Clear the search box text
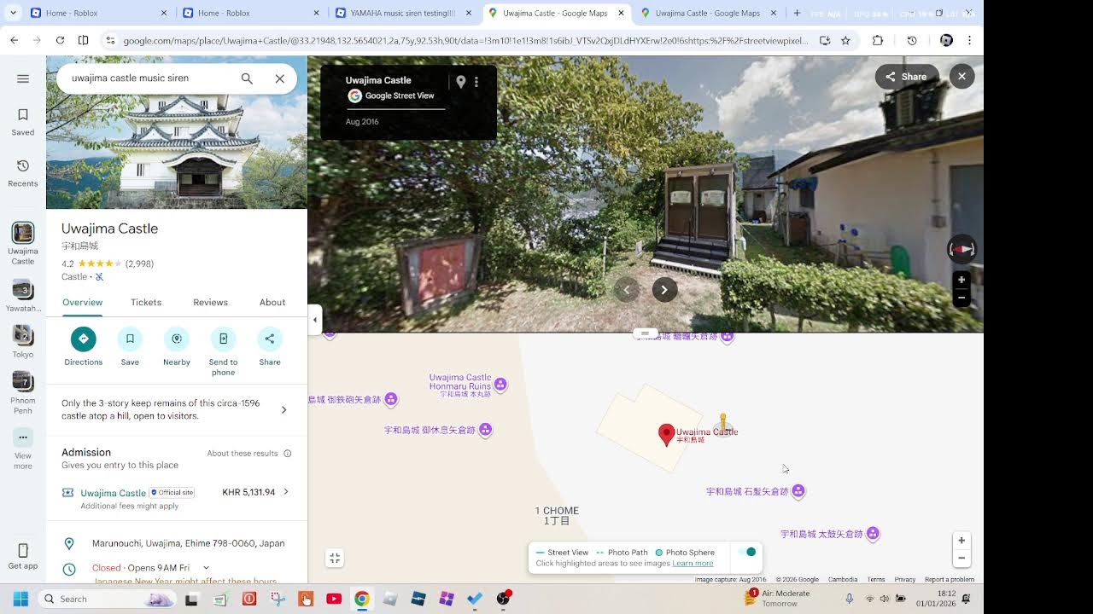1093x614 pixels. (x=279, y=78)
